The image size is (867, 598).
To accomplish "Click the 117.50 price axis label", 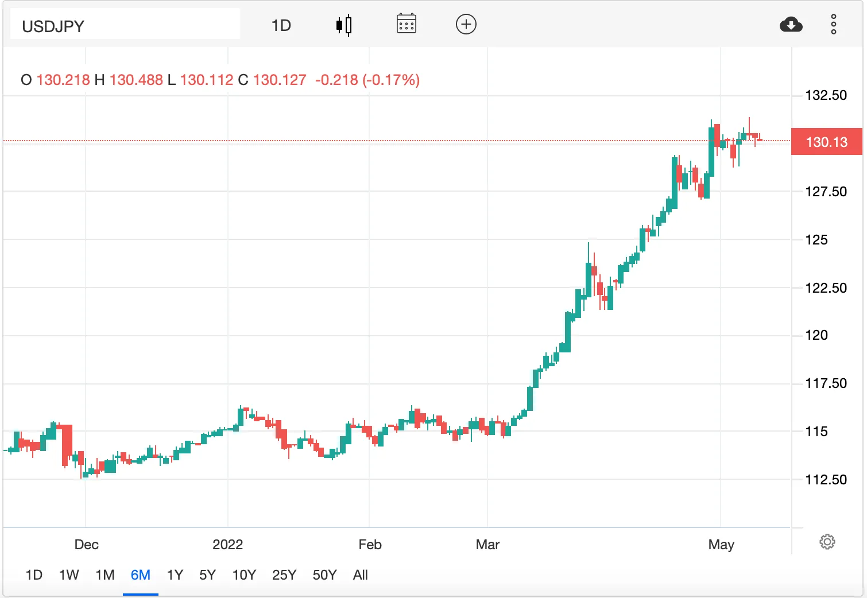I will pos(826,383).
